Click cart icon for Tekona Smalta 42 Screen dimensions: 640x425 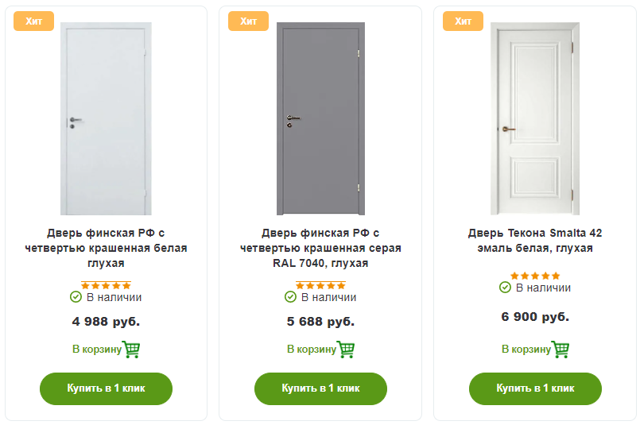click(x=560, y=350)
